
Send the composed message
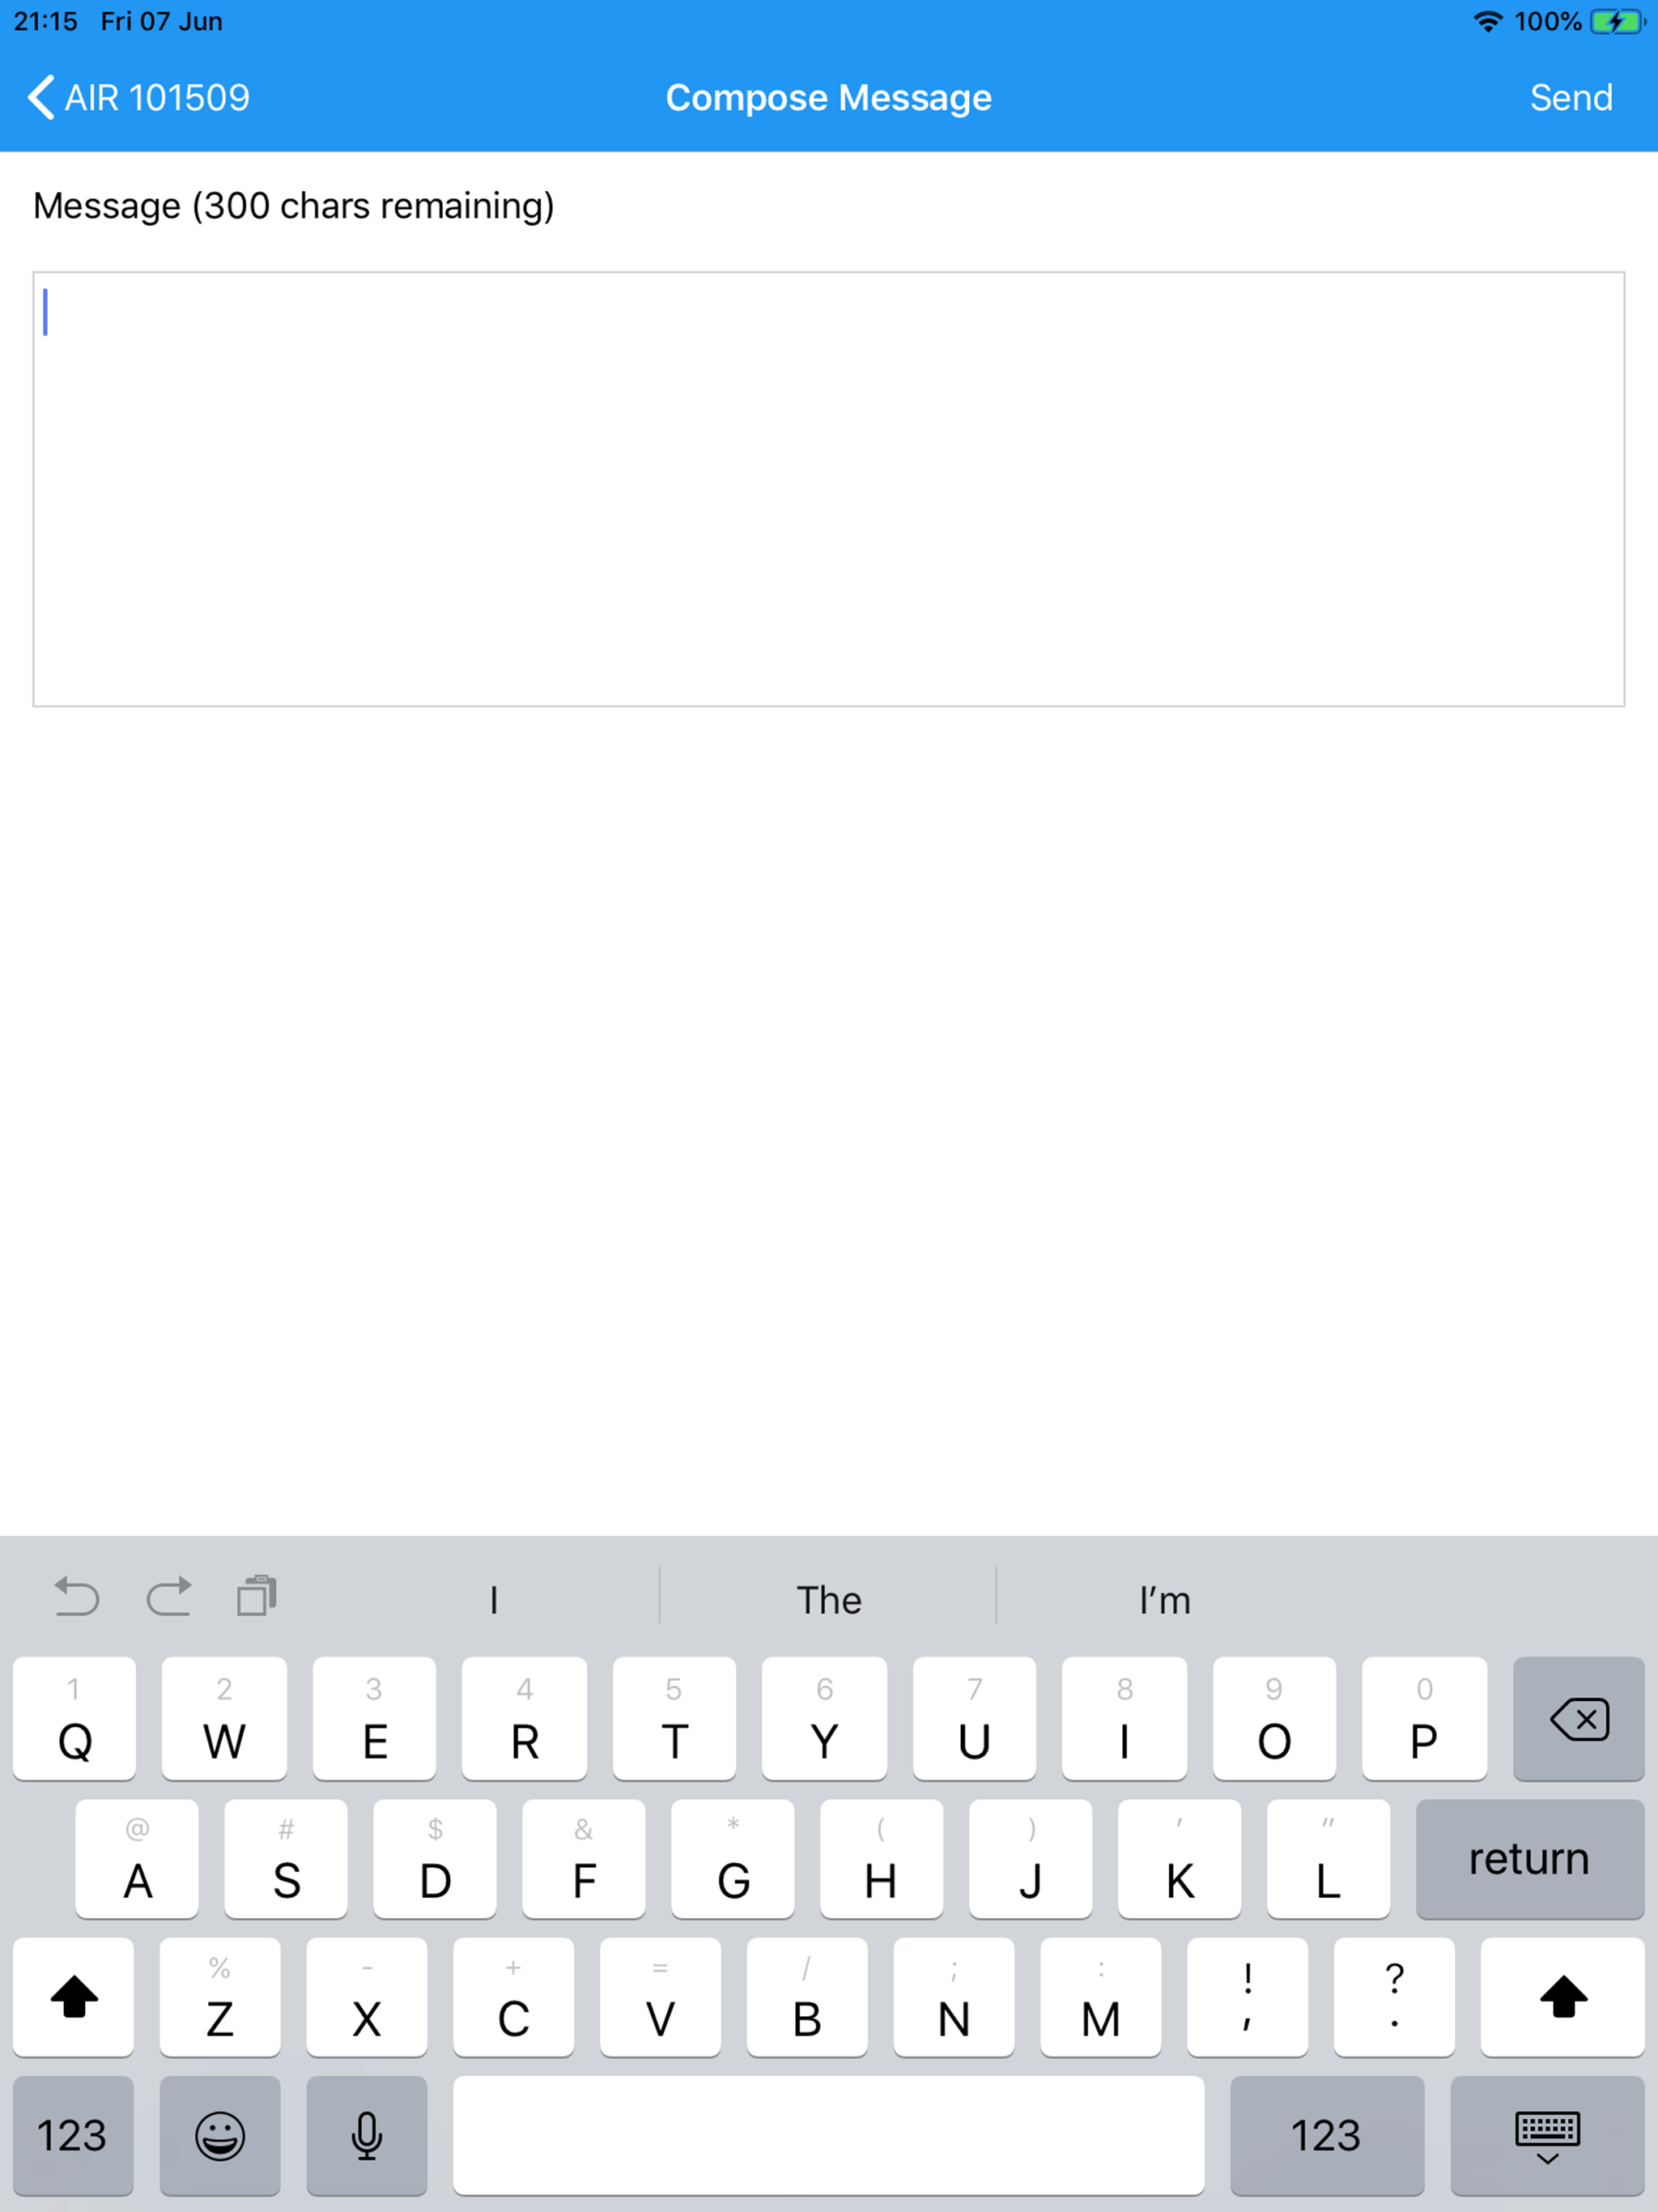(x=1571, y=98)
